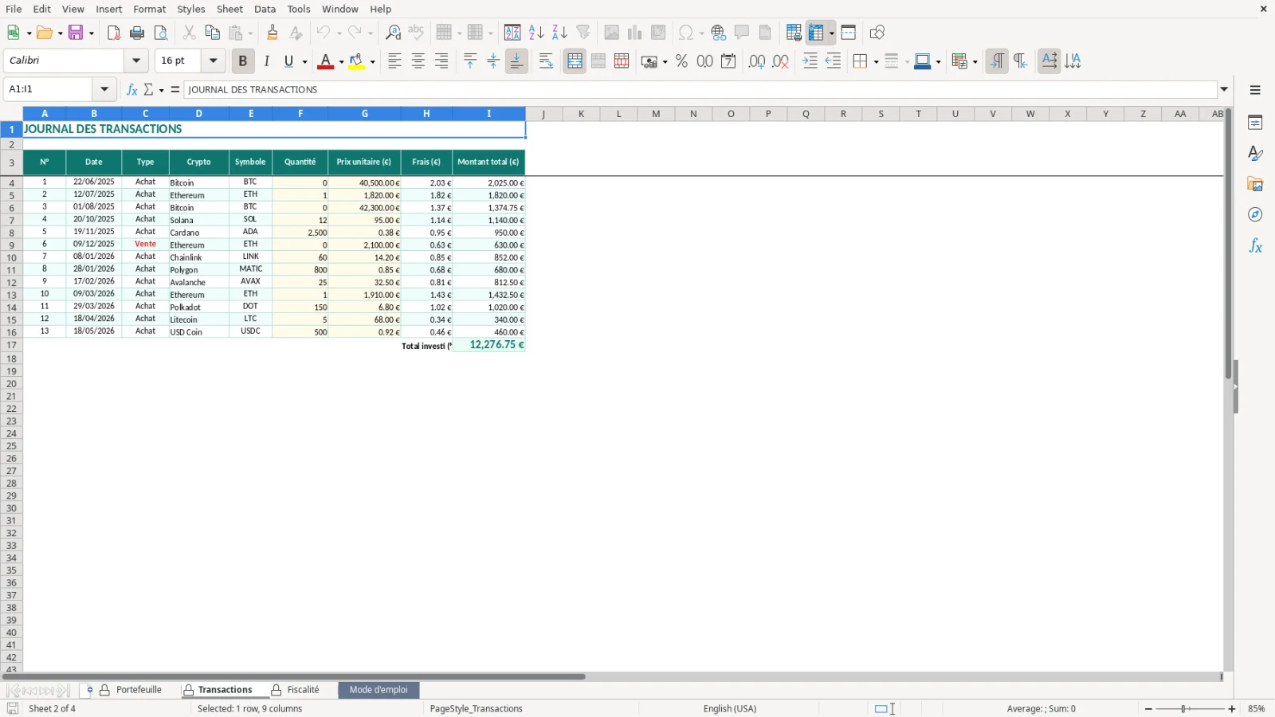Toggle Align Right
This screenshot has width=1275, height=717.
(441, 61)
